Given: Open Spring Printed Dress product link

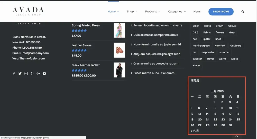Looking at the screenshot, I should coord(86,25).
